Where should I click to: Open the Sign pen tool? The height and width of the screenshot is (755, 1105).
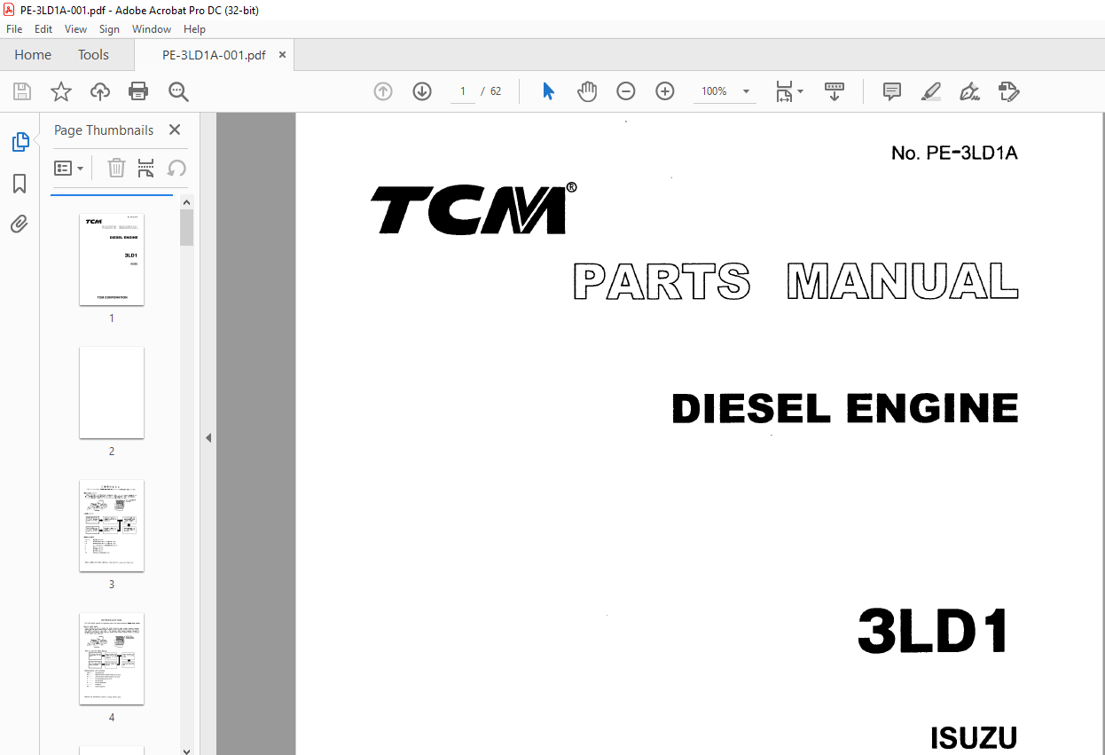point(969,91)
